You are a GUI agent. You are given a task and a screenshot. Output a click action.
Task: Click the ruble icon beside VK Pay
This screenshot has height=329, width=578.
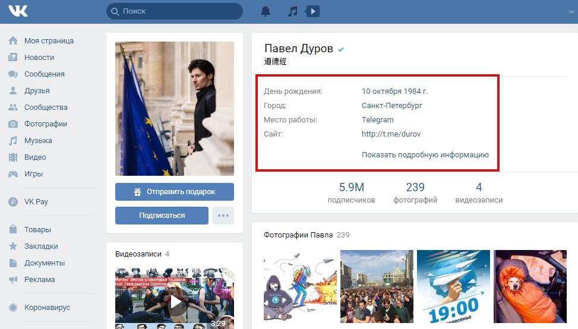[x=13, y=201]
